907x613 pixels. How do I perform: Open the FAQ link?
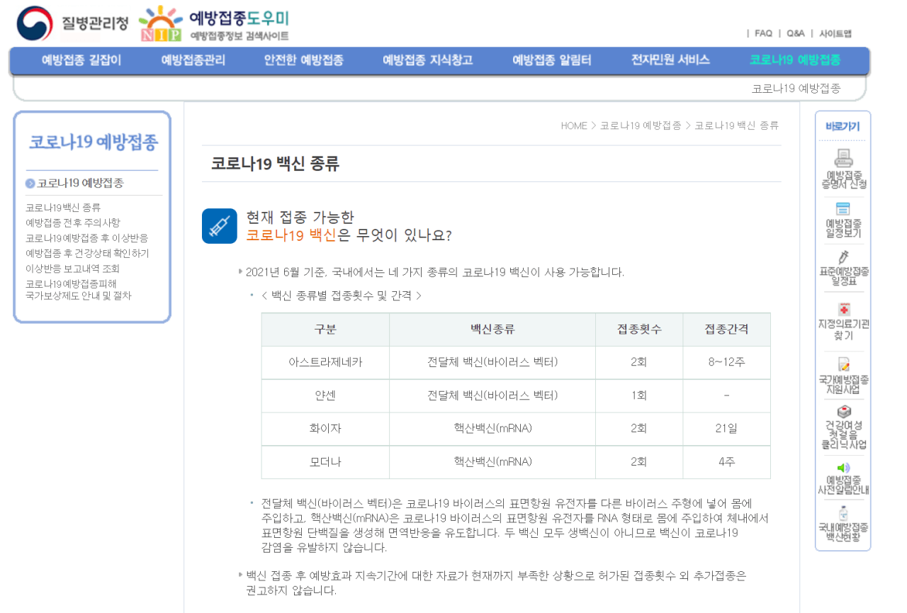pyautogui.click(x=763, y=33)
